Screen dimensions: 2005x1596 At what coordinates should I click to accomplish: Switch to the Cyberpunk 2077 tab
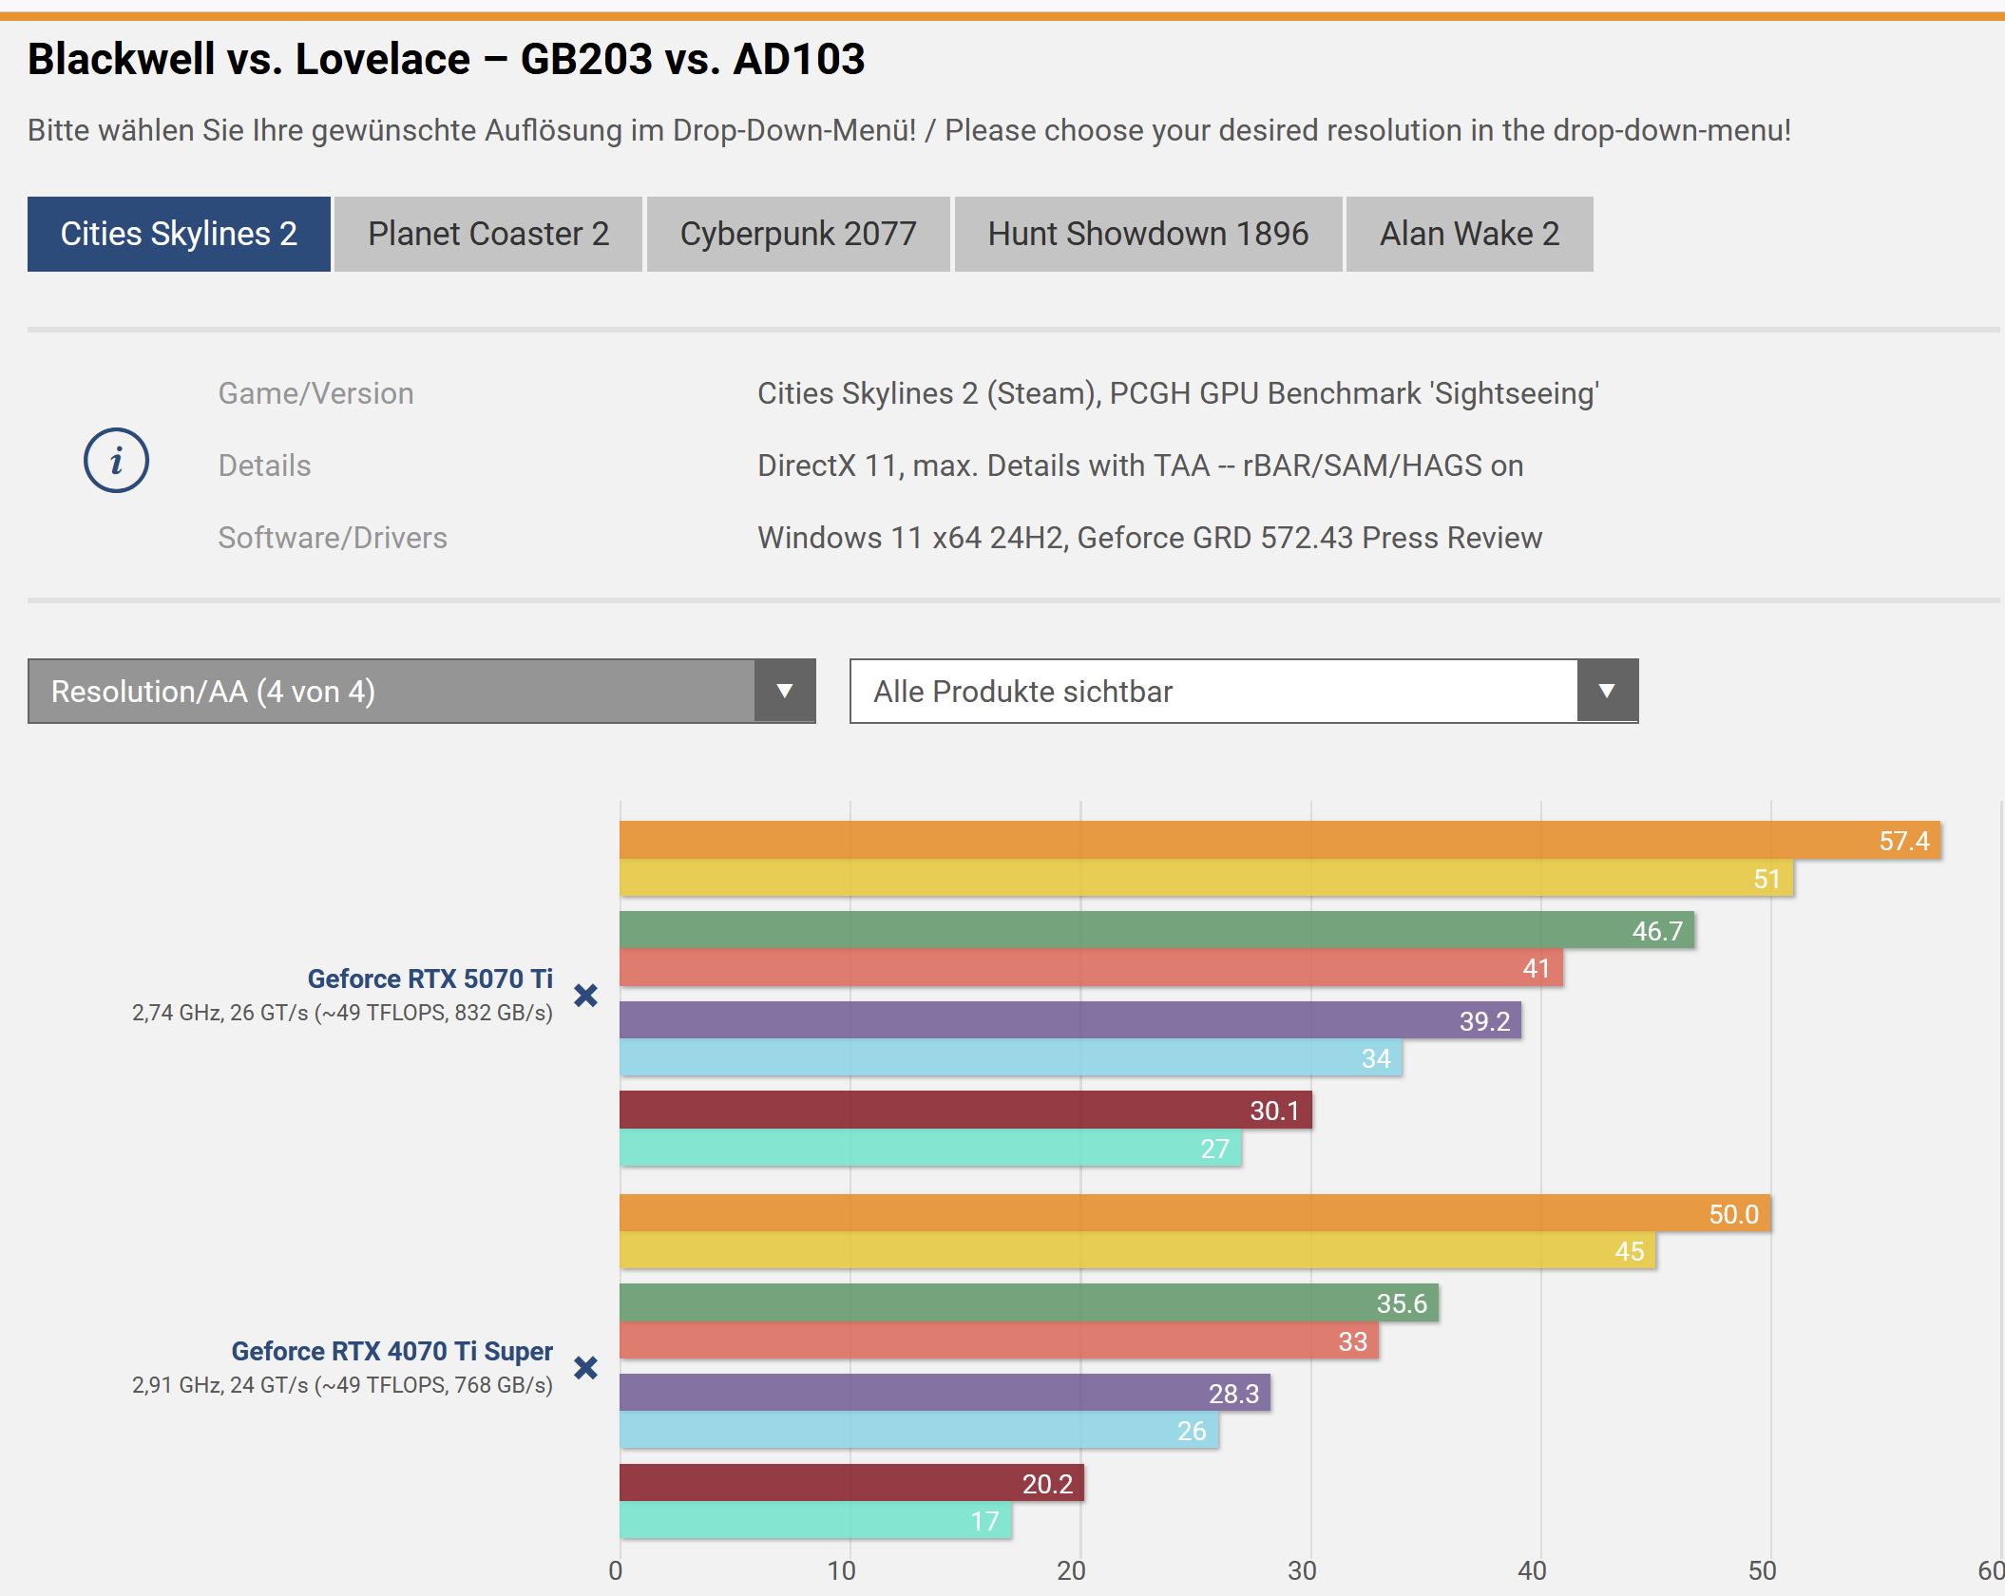[x=798, y=234]
